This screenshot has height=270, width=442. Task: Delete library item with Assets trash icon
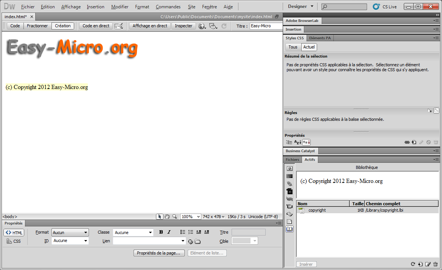click(x=436, y=264)
